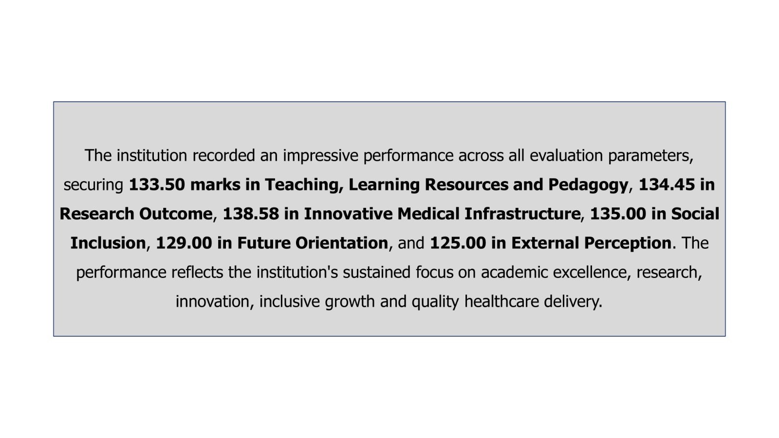
Task: Click the '134.45 in' bold score
Action: (x=677, y=184)
